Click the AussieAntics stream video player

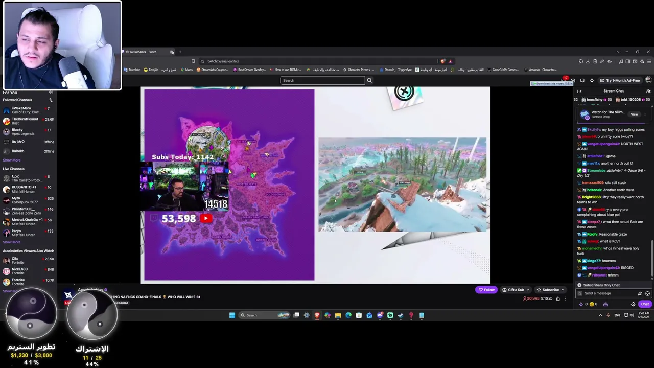(x=315, y=185)
